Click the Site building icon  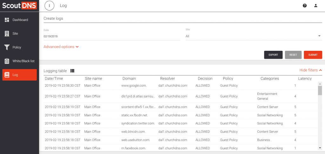(x=7, y=34)
